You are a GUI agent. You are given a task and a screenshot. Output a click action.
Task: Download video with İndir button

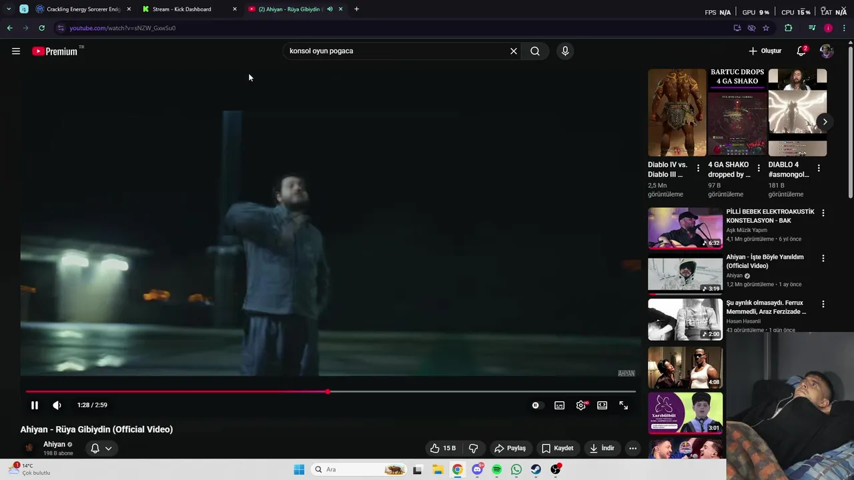(602, 448)
